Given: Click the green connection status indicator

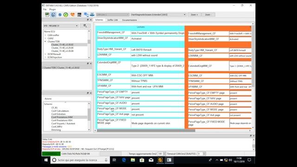Looking at the screenshot, I should pyautogui.click(x=51, y=154).
